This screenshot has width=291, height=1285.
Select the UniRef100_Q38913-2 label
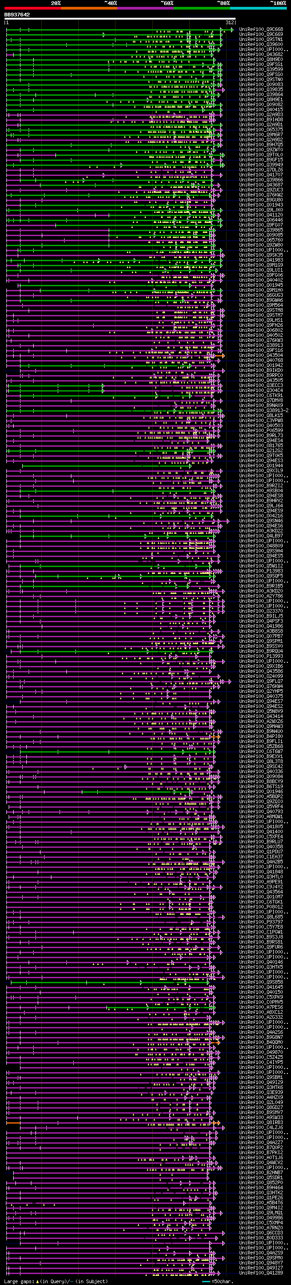click(x=264, y=411)
